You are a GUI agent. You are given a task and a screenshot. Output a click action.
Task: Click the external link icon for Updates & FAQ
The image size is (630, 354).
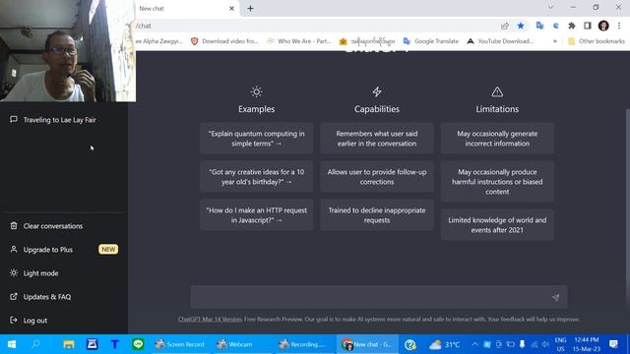tap(14, 297)
